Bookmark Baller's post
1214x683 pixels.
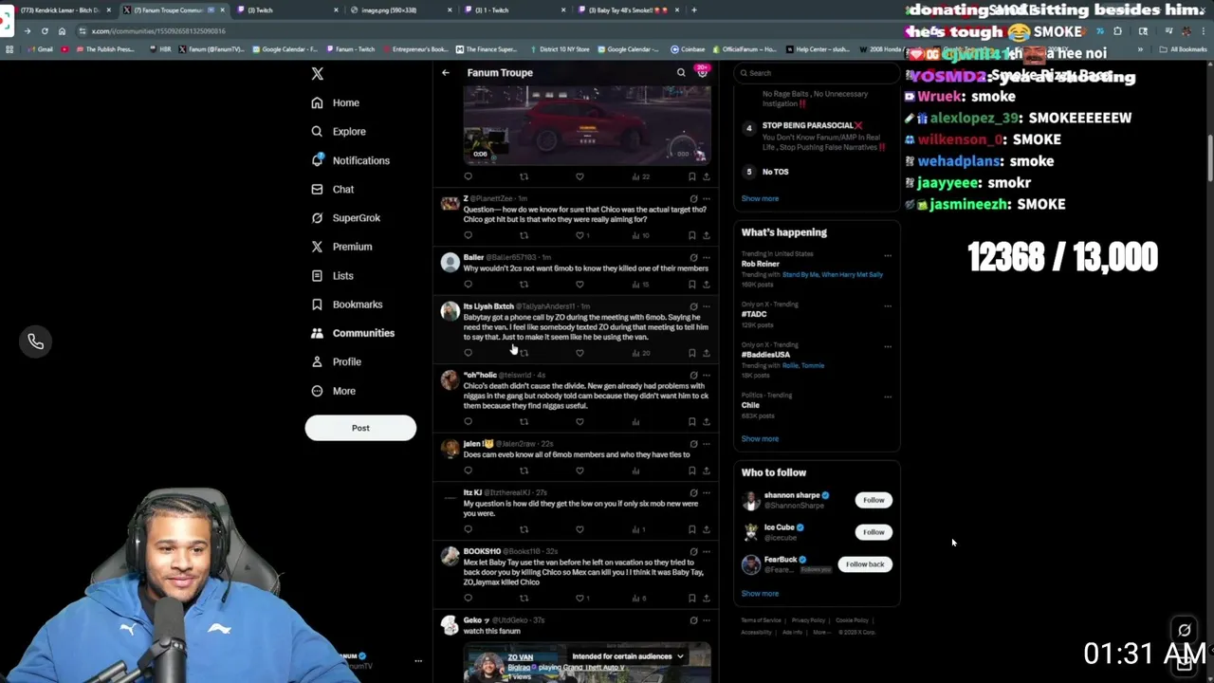pyautogui.click(x=691, y=285)
